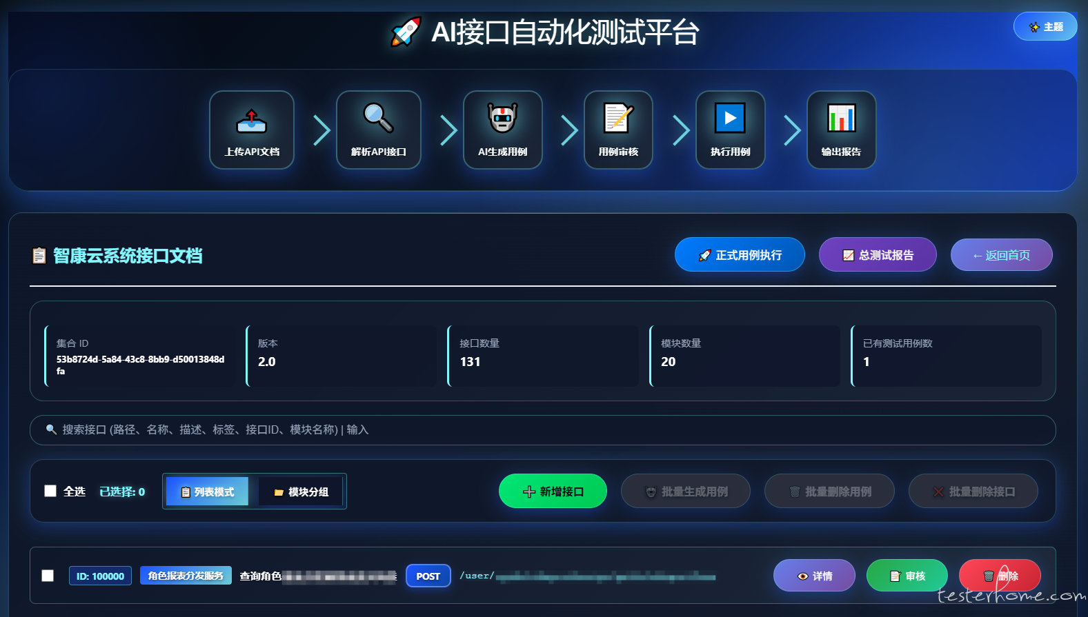Click the Case Review notepad icon
Image resolution: width=1088 pixels, height=617 pixels.
tap(618, 119)
